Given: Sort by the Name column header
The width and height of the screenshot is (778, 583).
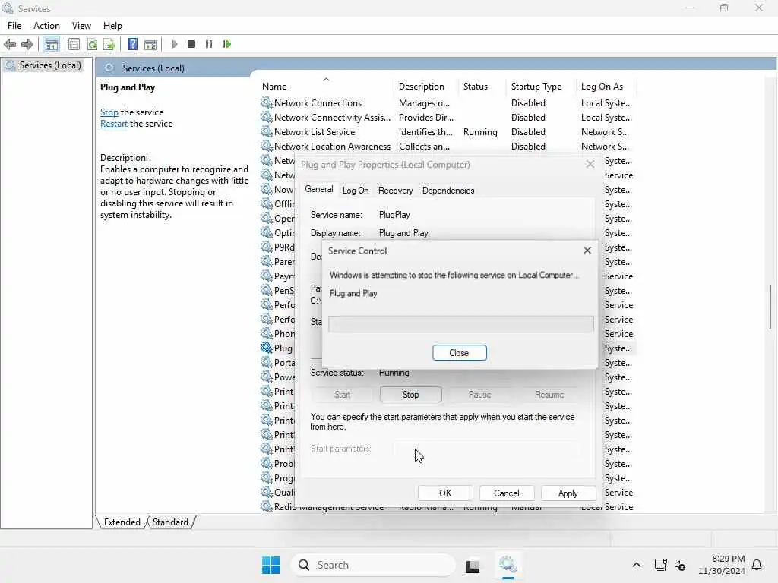Looking at the screenshot, I should point(325,87).
